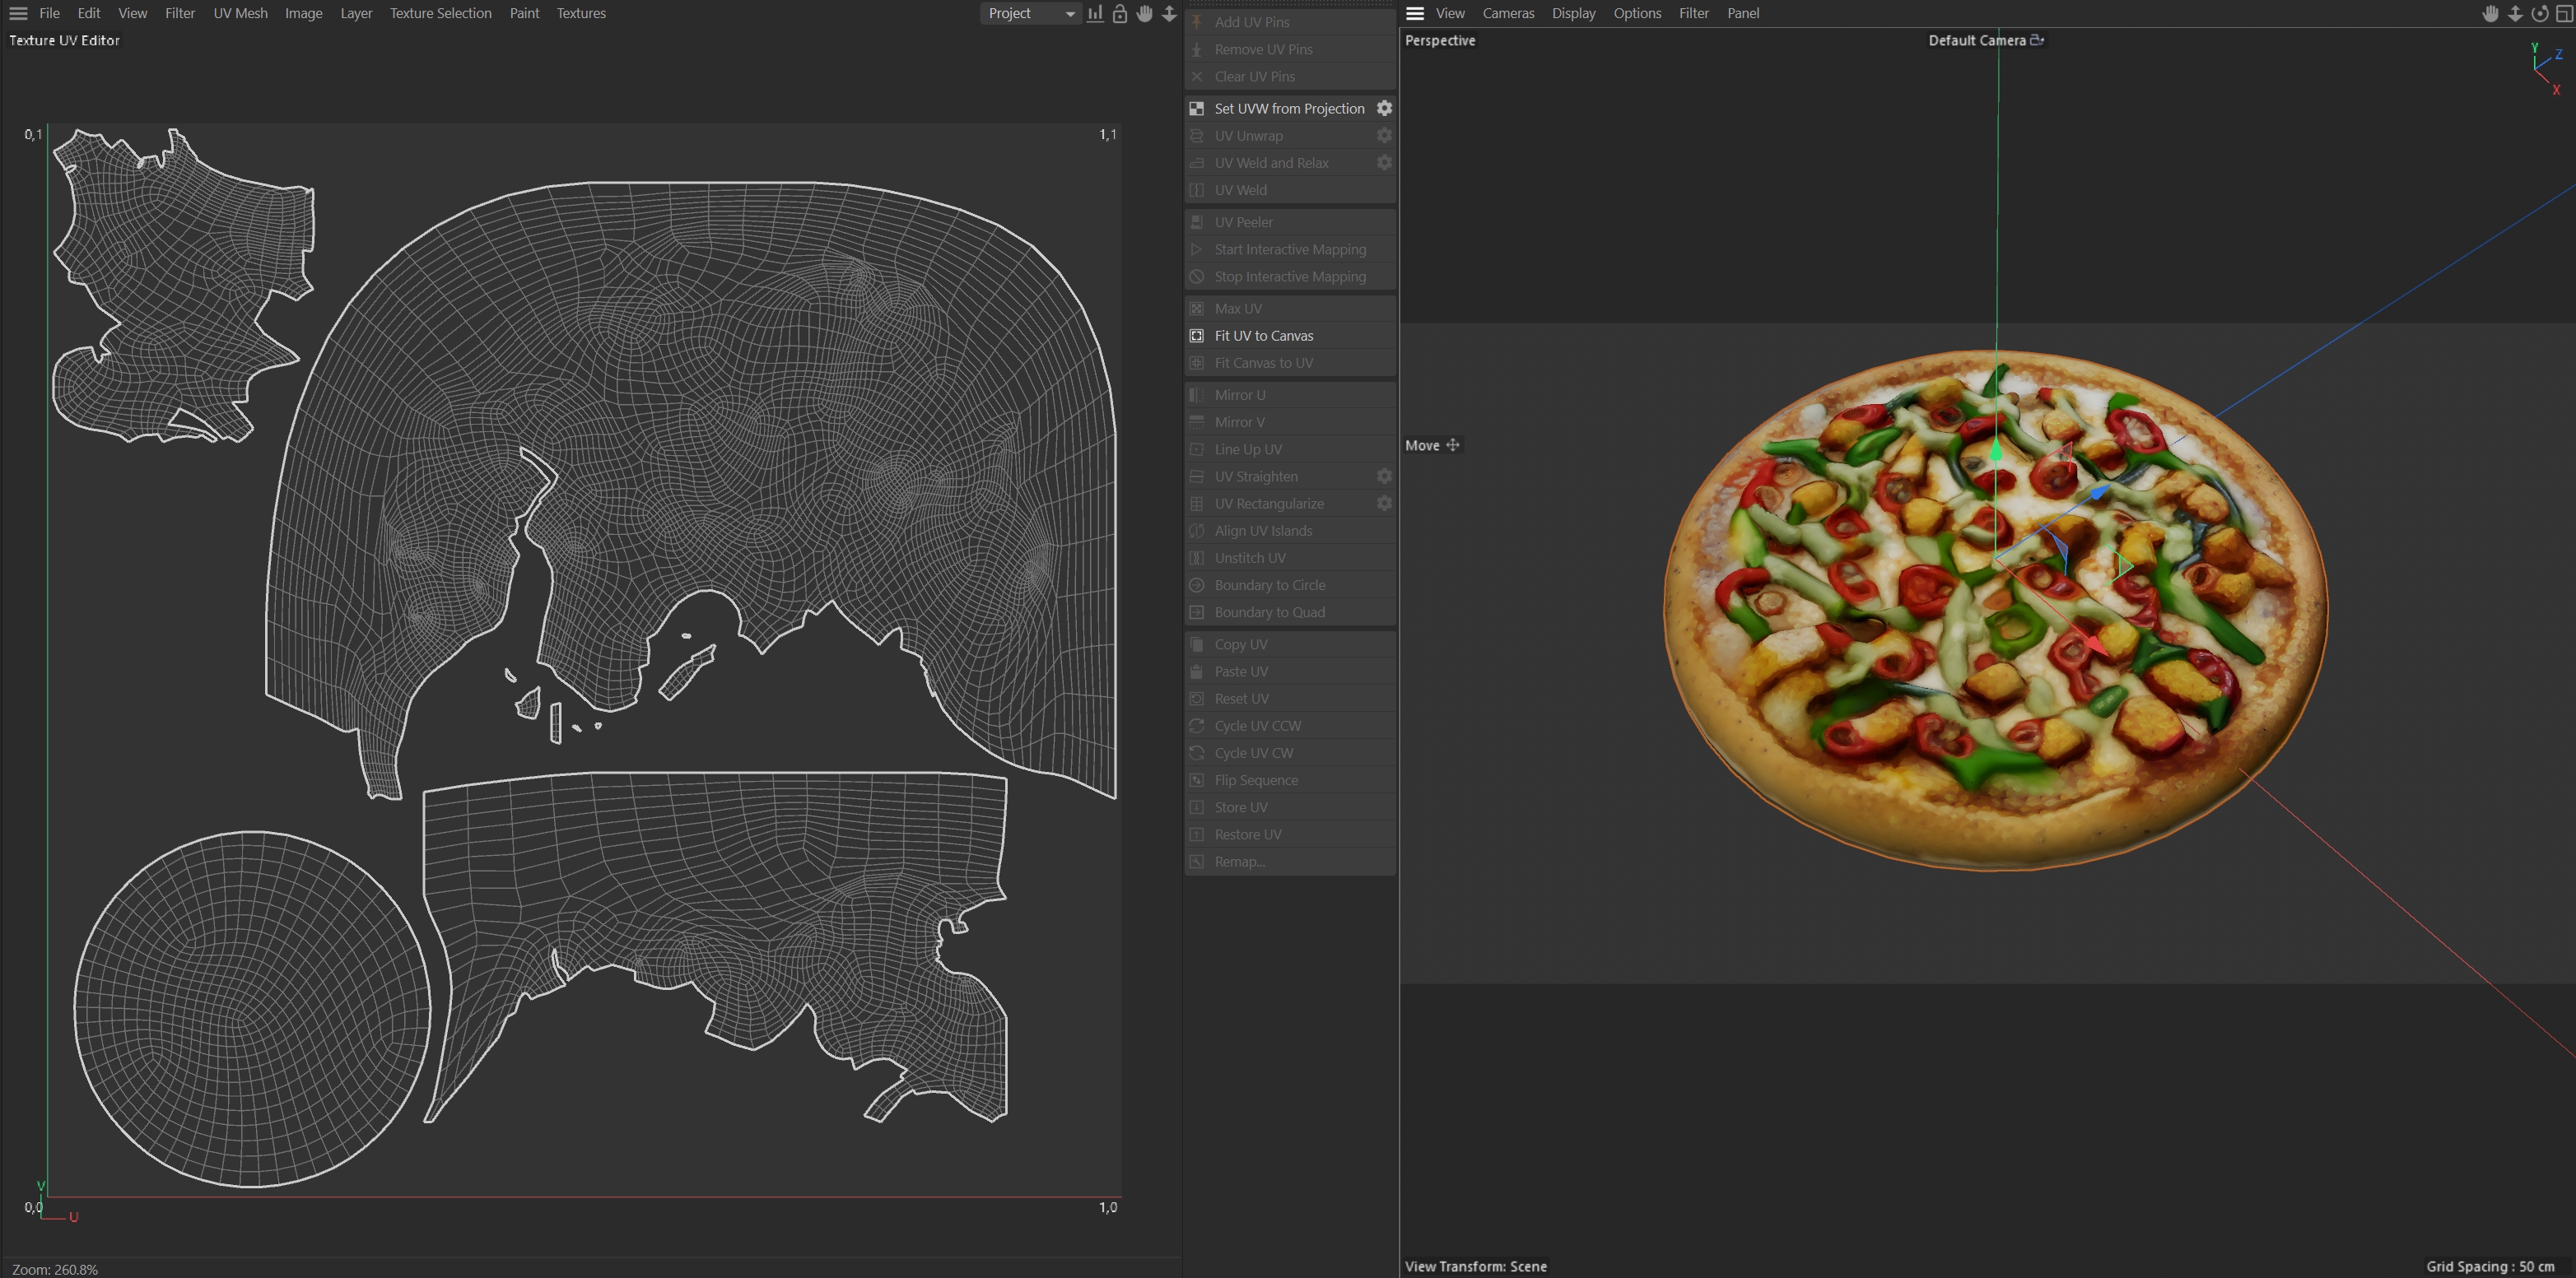Open the viewport hamburger menu icon
The height and width of the screenshot is (1278, 2576).
(x=1414, y=13)
